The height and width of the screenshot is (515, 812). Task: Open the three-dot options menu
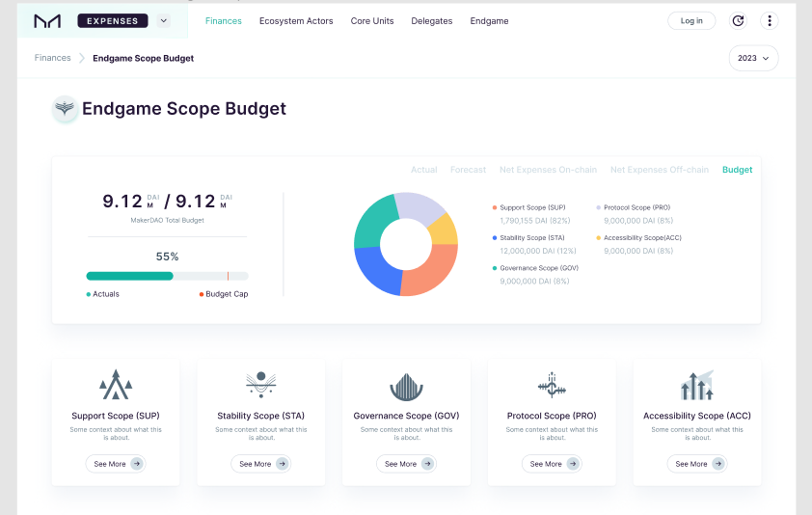pyautogui.click(x=769, y=20)
